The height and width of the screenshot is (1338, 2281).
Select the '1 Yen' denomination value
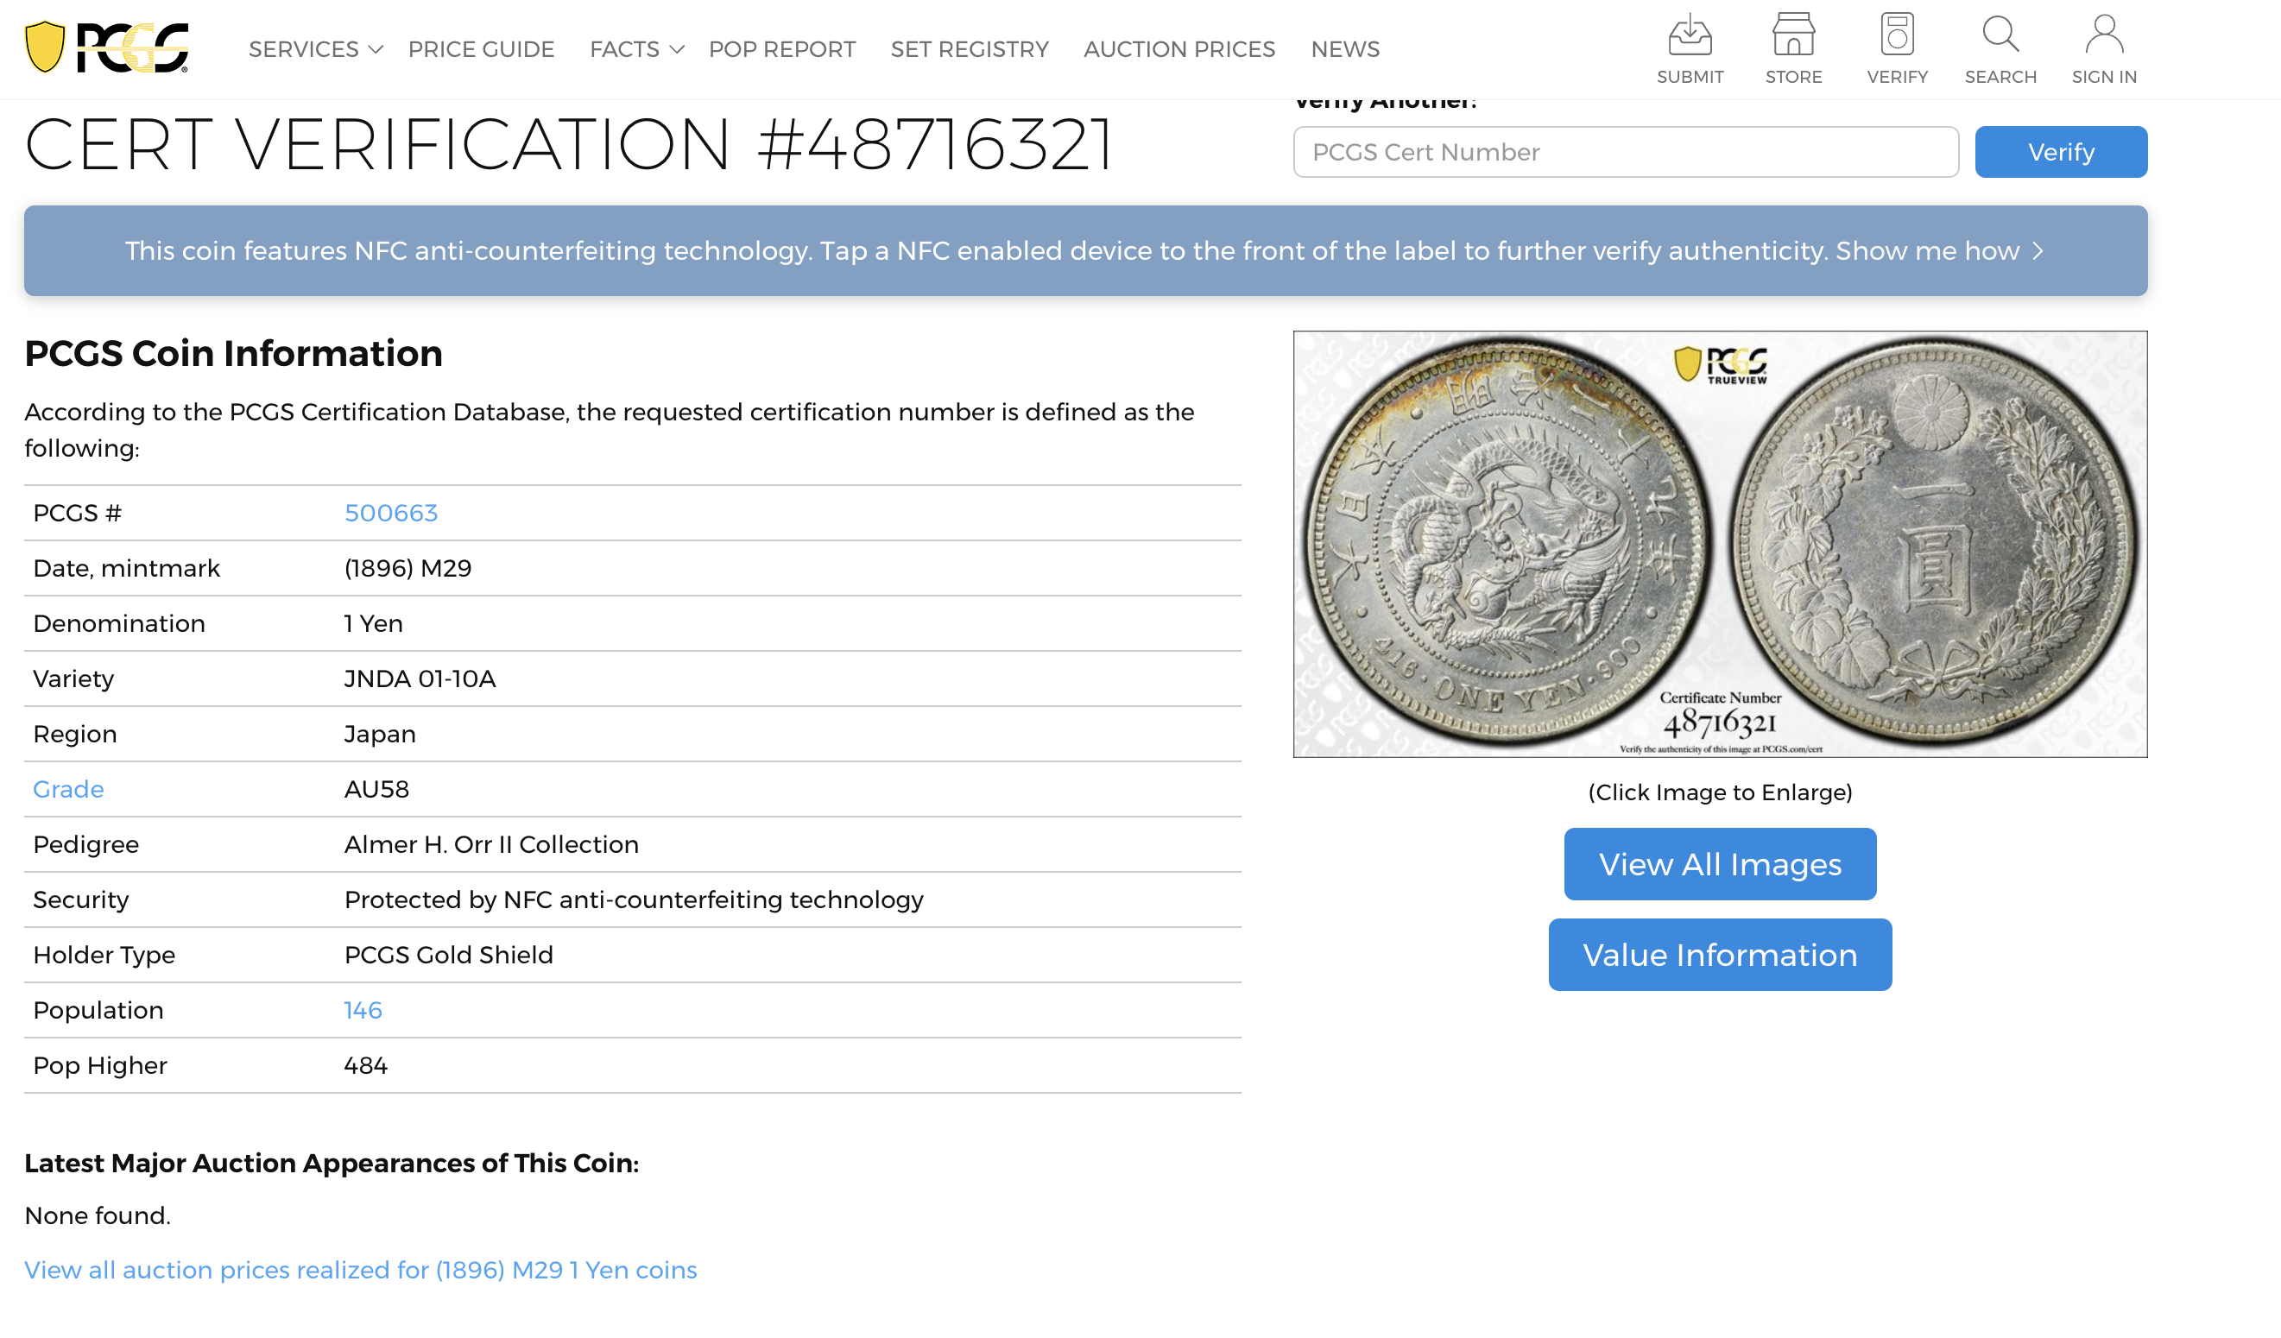[x=374, y=624]
